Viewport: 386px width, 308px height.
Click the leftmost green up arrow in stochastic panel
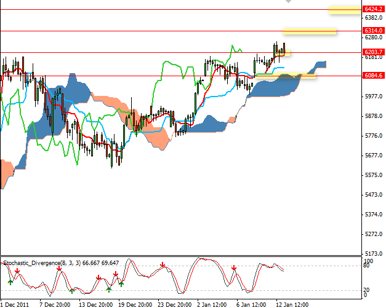pos(10,282)
